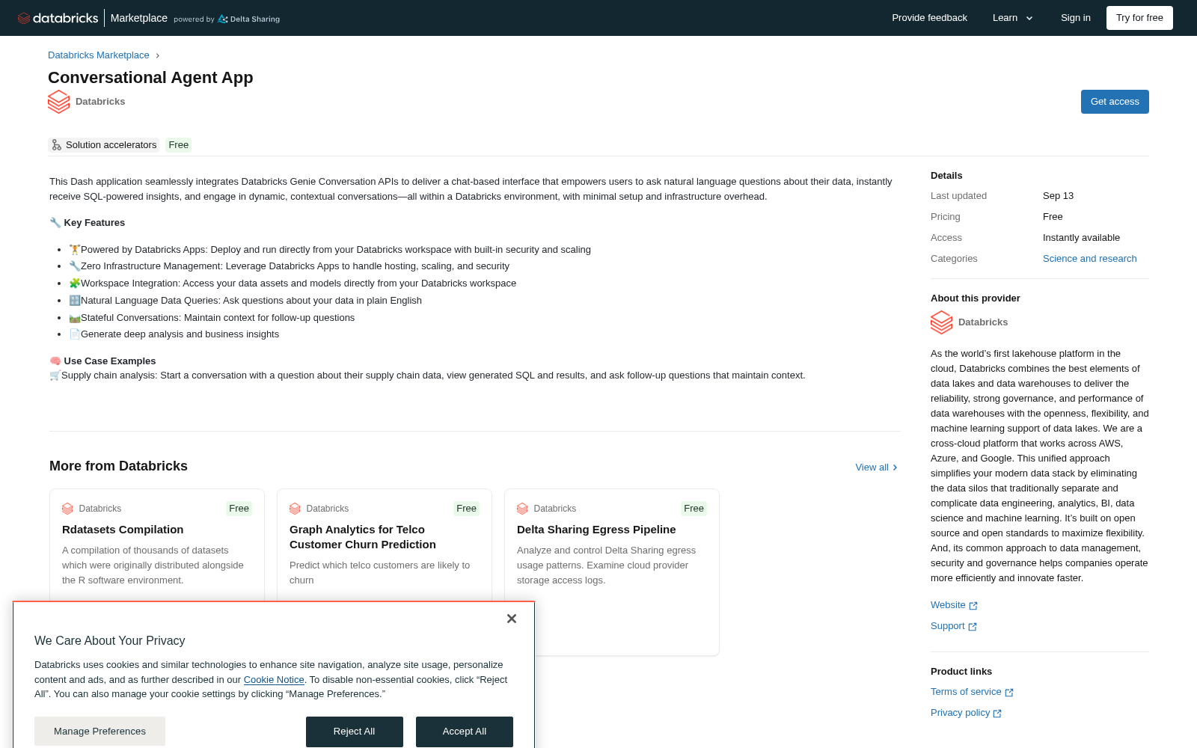Click the View all arrow chevron
1197x748 pixels.
click(x=895, y=467)
